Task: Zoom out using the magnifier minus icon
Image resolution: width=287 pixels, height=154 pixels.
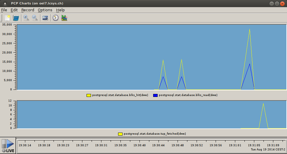Action: (x=35, y=18)
